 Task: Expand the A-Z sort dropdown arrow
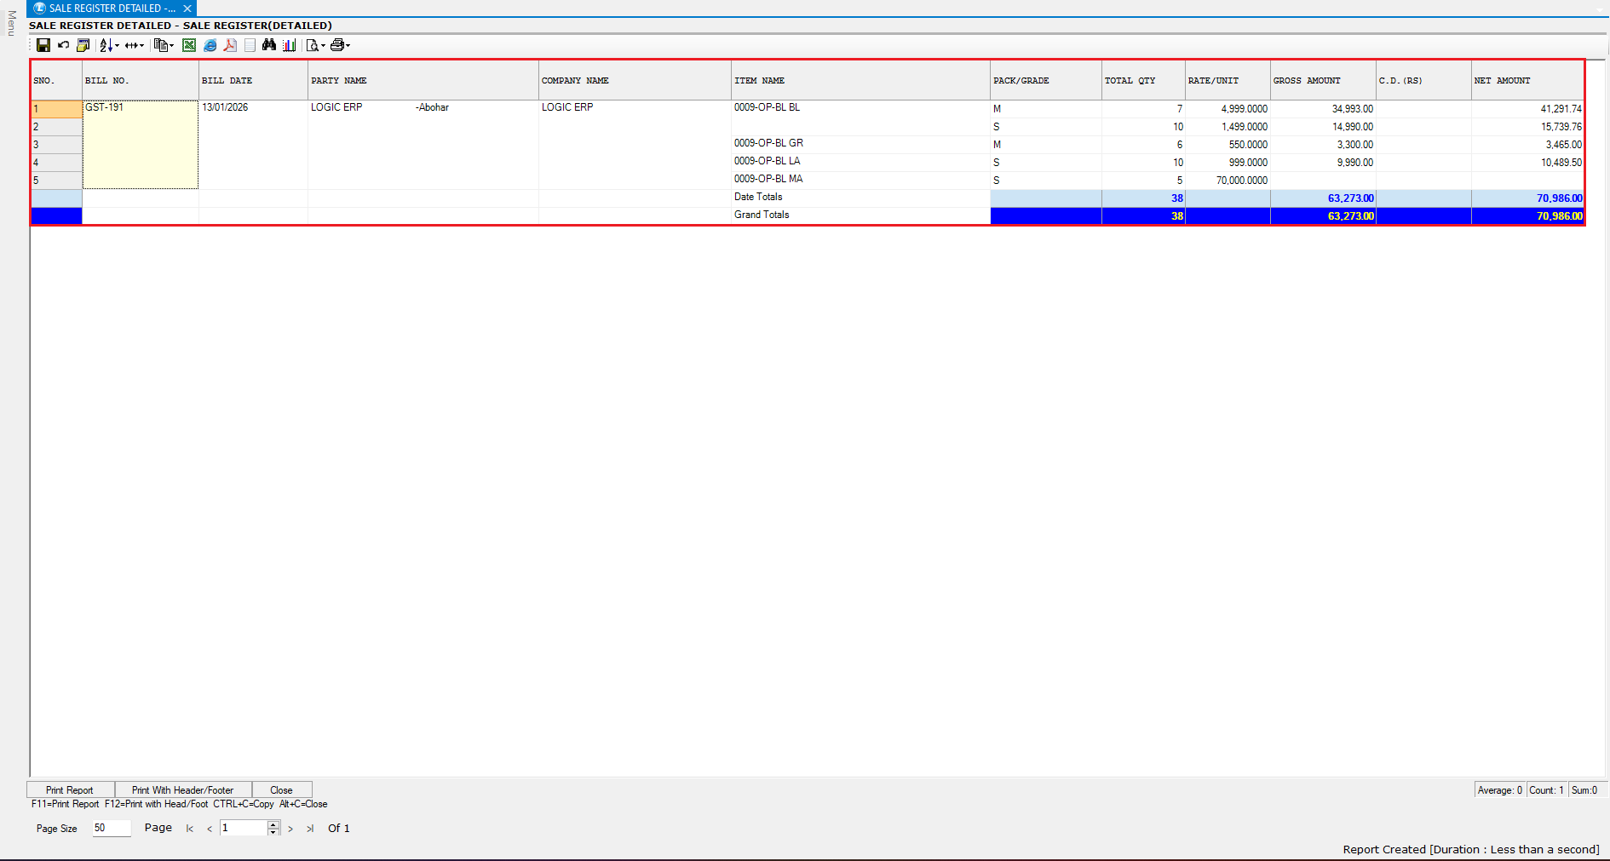(117, 46)
